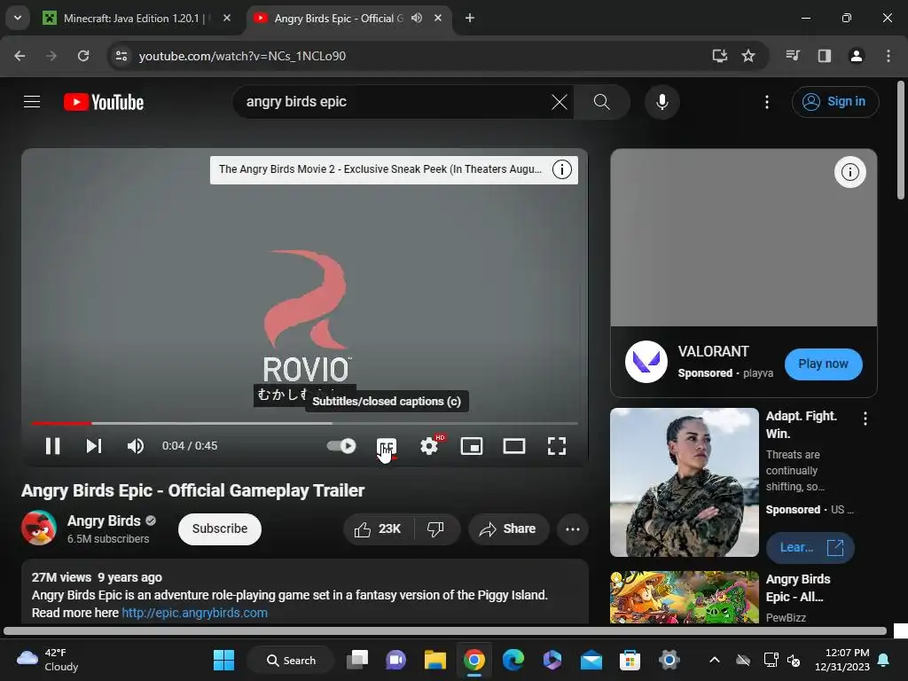Dislike this video

click(x=435, y=528)
